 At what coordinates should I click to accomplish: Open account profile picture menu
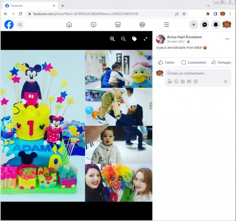point(227,25)
